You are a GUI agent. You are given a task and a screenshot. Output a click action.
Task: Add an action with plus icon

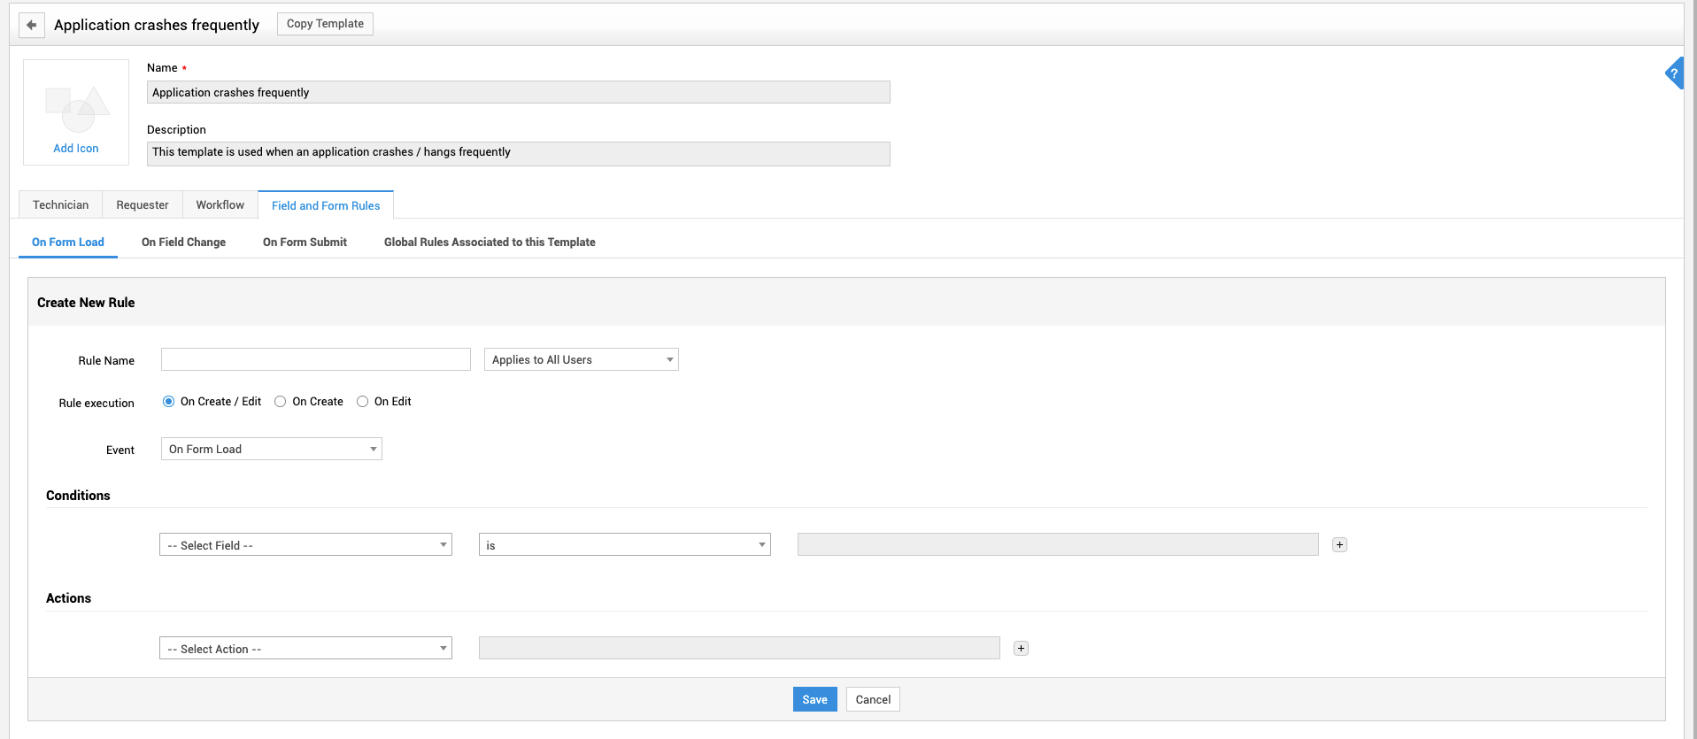1021,649
